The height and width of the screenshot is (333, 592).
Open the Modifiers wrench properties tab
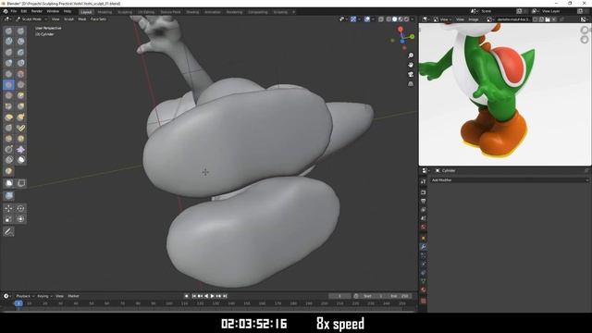(x=424, y=247)
